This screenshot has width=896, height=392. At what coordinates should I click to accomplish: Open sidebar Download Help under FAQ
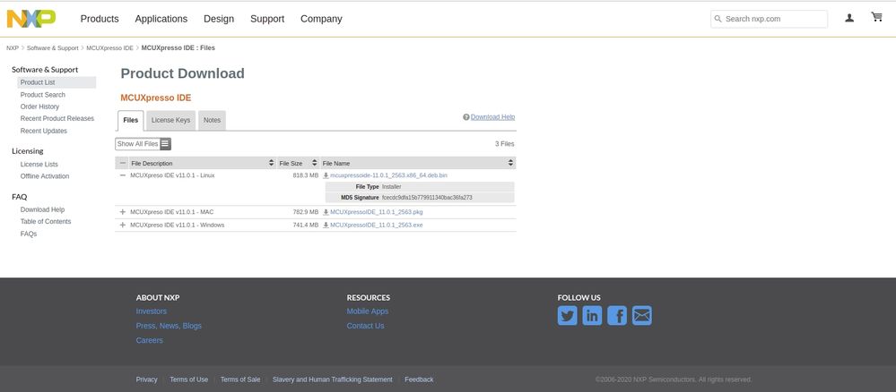coord(43,209)
